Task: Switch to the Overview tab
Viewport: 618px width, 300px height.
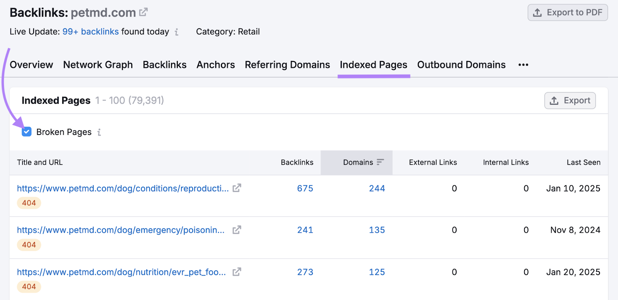Action: click(x=31, y=65)
